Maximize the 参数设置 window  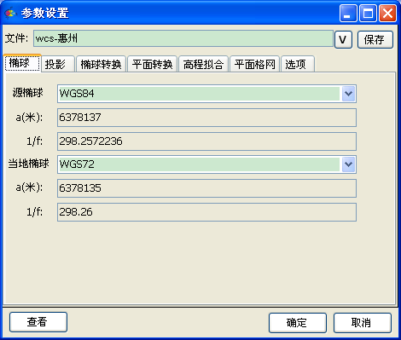click(368, 13)
